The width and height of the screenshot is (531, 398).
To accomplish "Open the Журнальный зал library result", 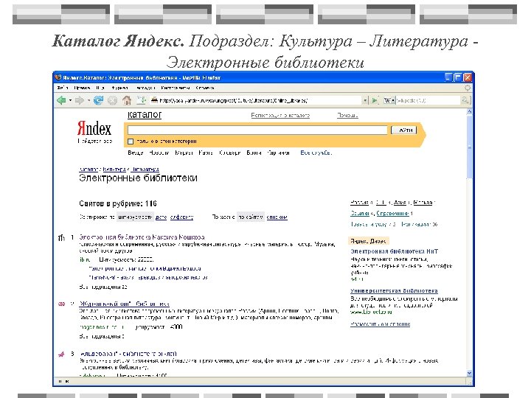I will 125,304.
